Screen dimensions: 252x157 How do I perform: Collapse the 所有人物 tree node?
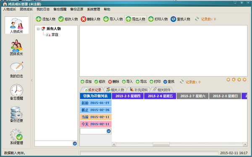[38, 29]
